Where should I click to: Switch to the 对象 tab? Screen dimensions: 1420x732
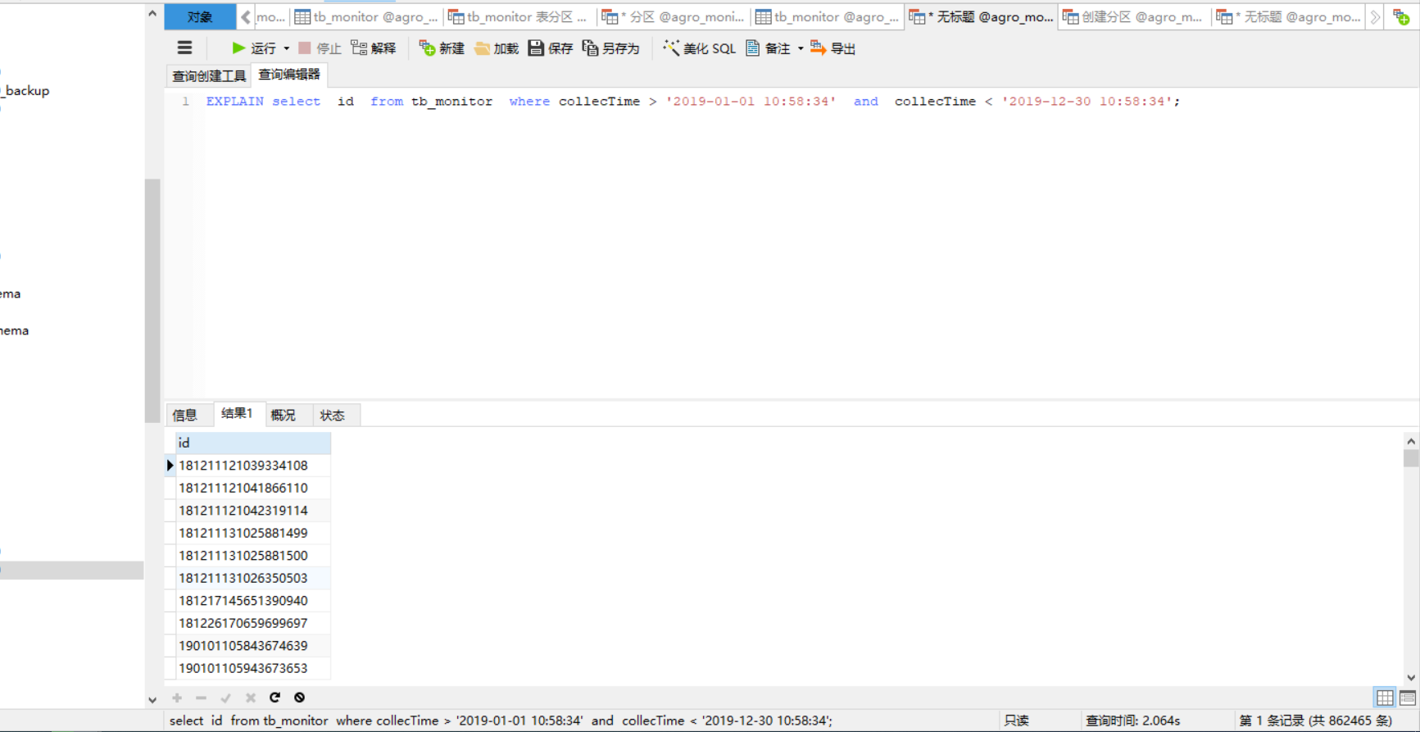(x=200, y=16)
